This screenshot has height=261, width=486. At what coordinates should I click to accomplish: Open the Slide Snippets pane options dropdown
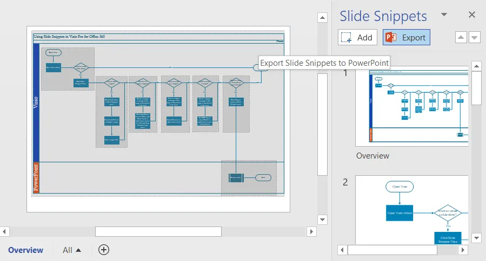point(444,15)
